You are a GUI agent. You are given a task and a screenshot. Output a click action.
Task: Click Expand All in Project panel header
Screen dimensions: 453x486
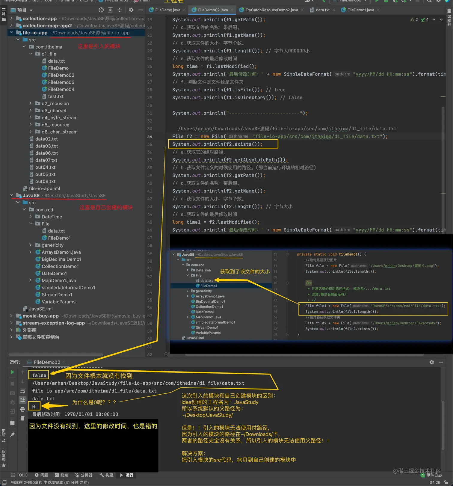[x=111, y=10]
